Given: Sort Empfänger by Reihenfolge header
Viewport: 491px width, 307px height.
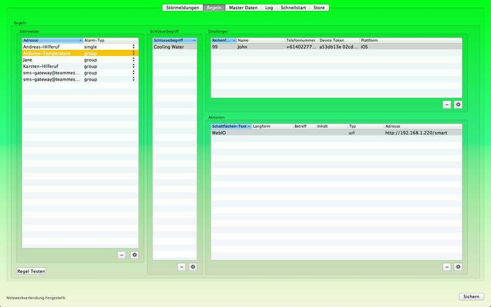Looking at the screenshot, I should [x=223, y=41].
